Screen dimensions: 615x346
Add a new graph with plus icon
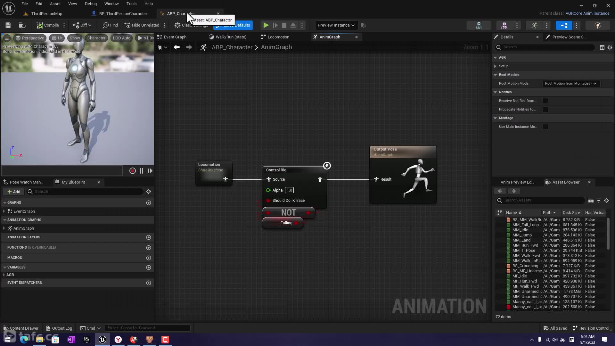point(148,203)
